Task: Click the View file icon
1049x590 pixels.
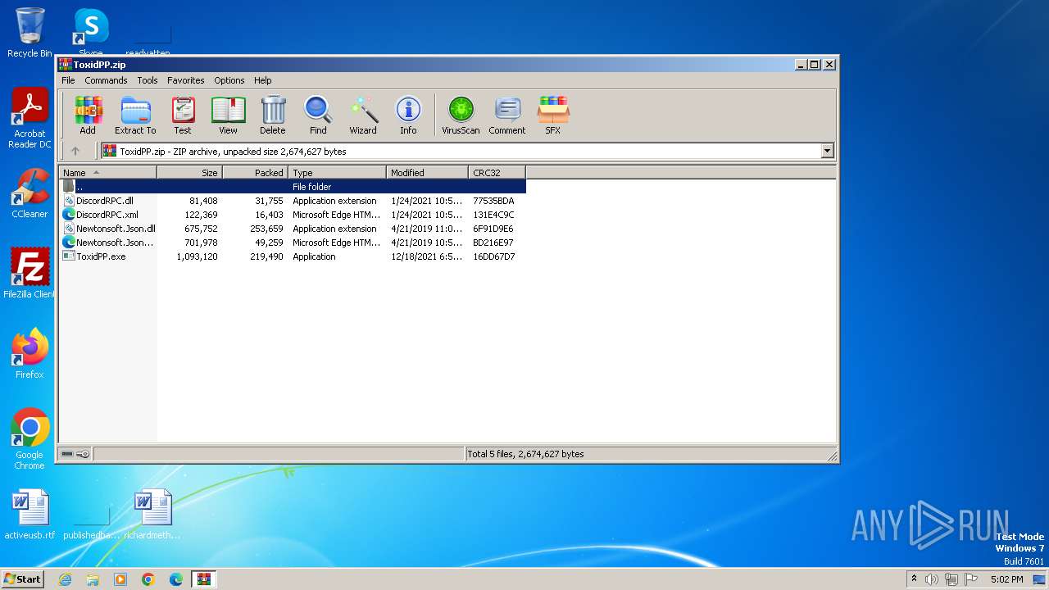Action: [228, 115]
